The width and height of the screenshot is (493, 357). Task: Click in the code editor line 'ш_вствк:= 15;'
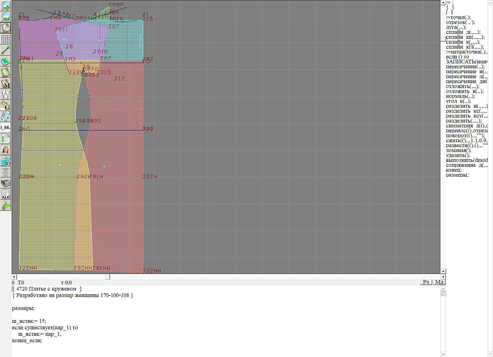[29, 321]
